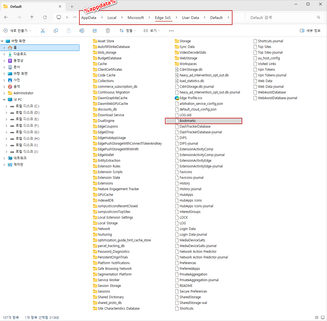
Task: Click the This PC monitor icon in address bar
Action: (x=59, y=17)
